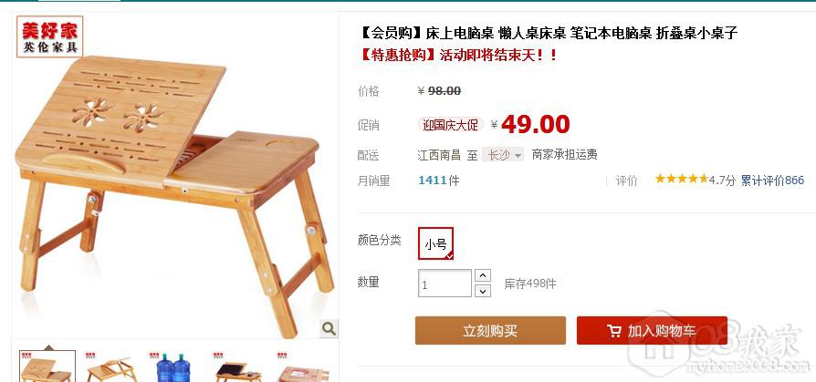This screenshot has width=816, height=382.
Task: Click the 美好家 store logo
Action: click(49, 36)
